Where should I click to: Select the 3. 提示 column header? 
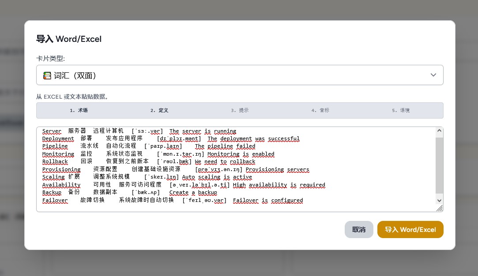coord(240,110)
